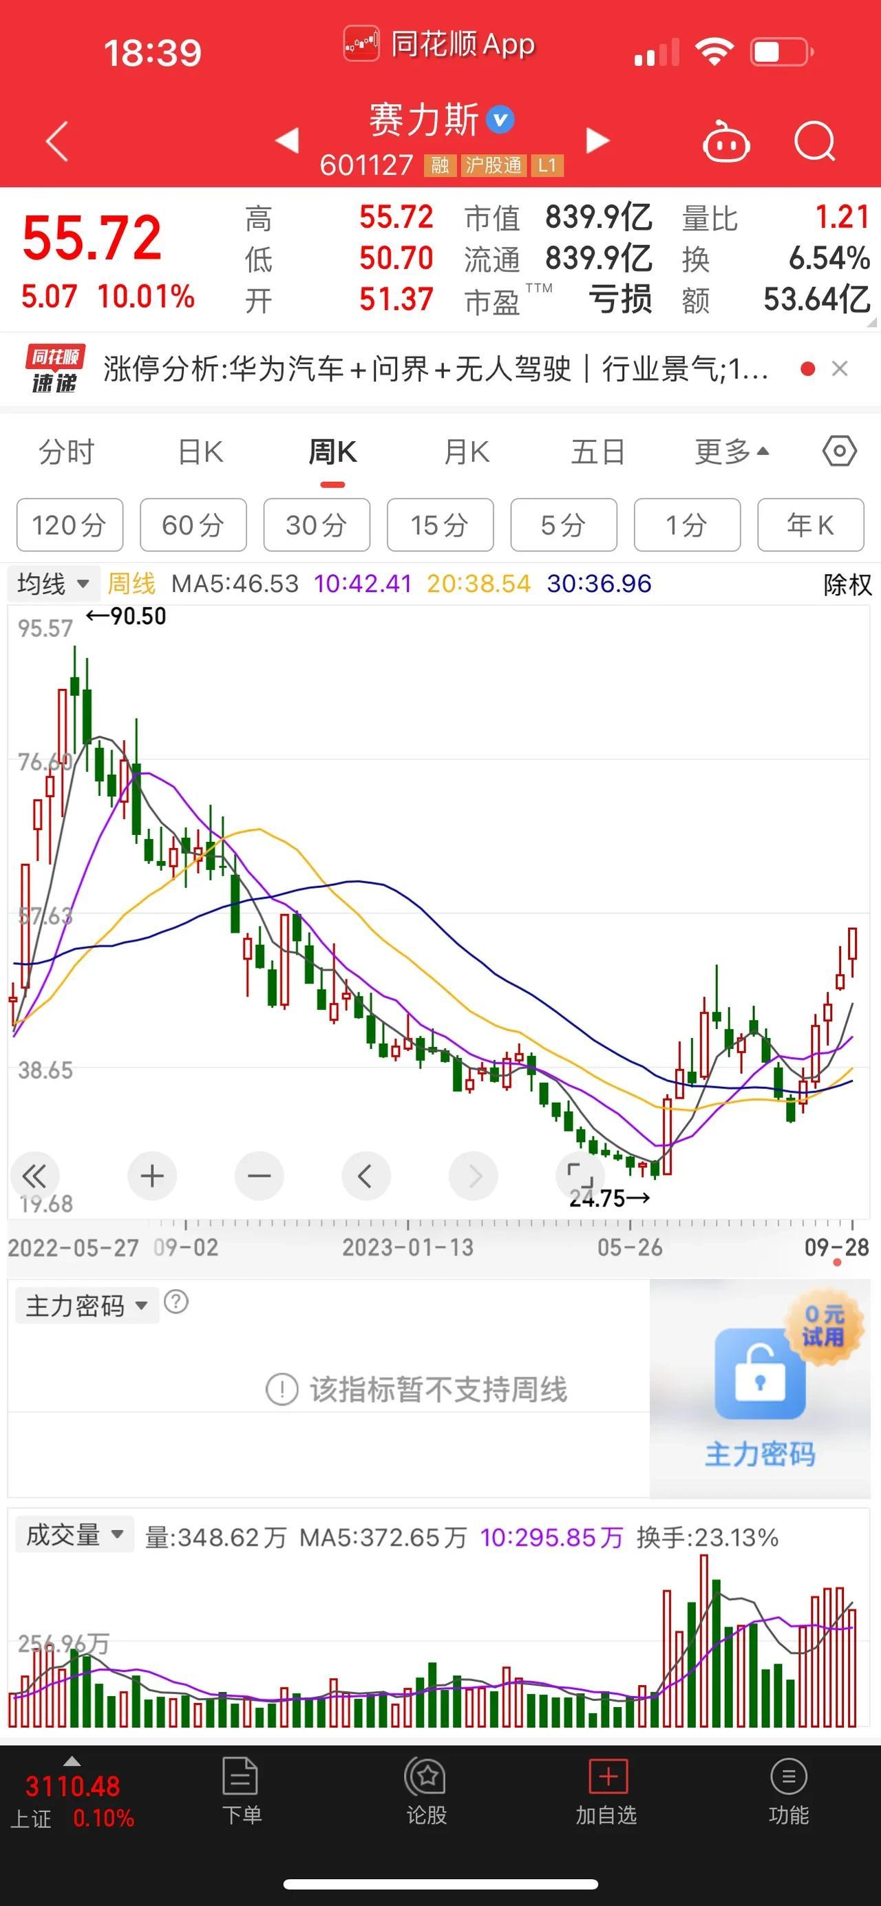Move chart left with the single-left arrow
Screen dimensions: 881x1906
point(366,1176)
